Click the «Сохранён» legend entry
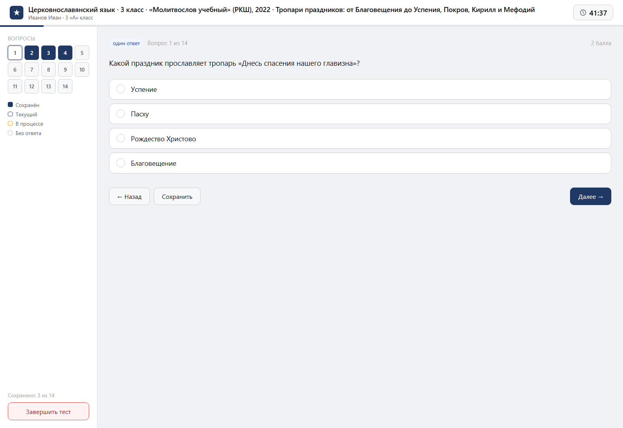623x428 pixels. point(24,105)
